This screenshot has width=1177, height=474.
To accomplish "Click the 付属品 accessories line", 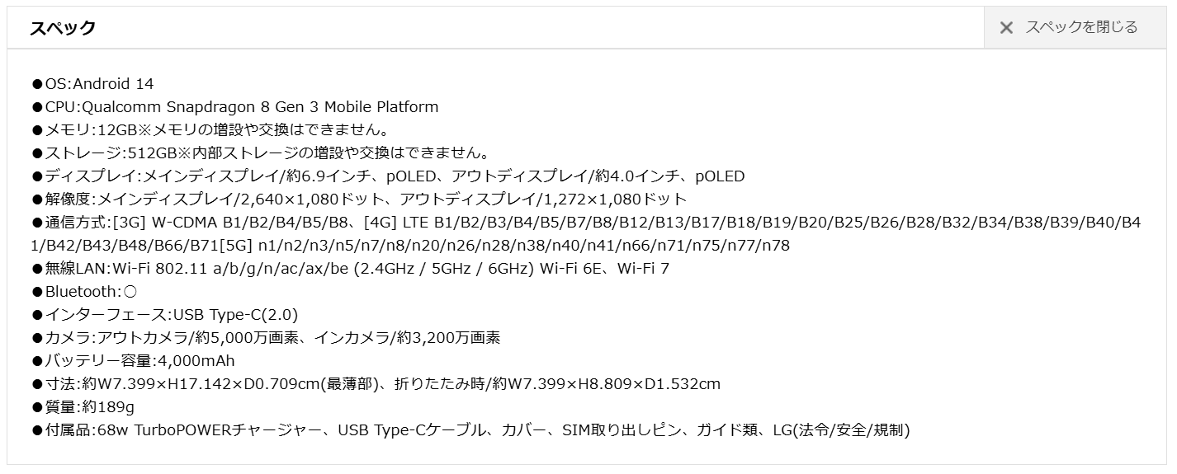I will [471, 429].
